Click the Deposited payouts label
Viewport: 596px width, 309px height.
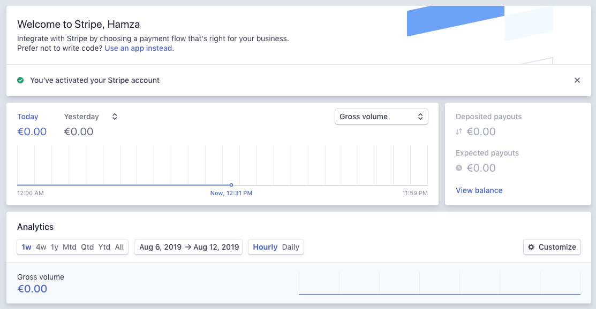click(489, 117)
